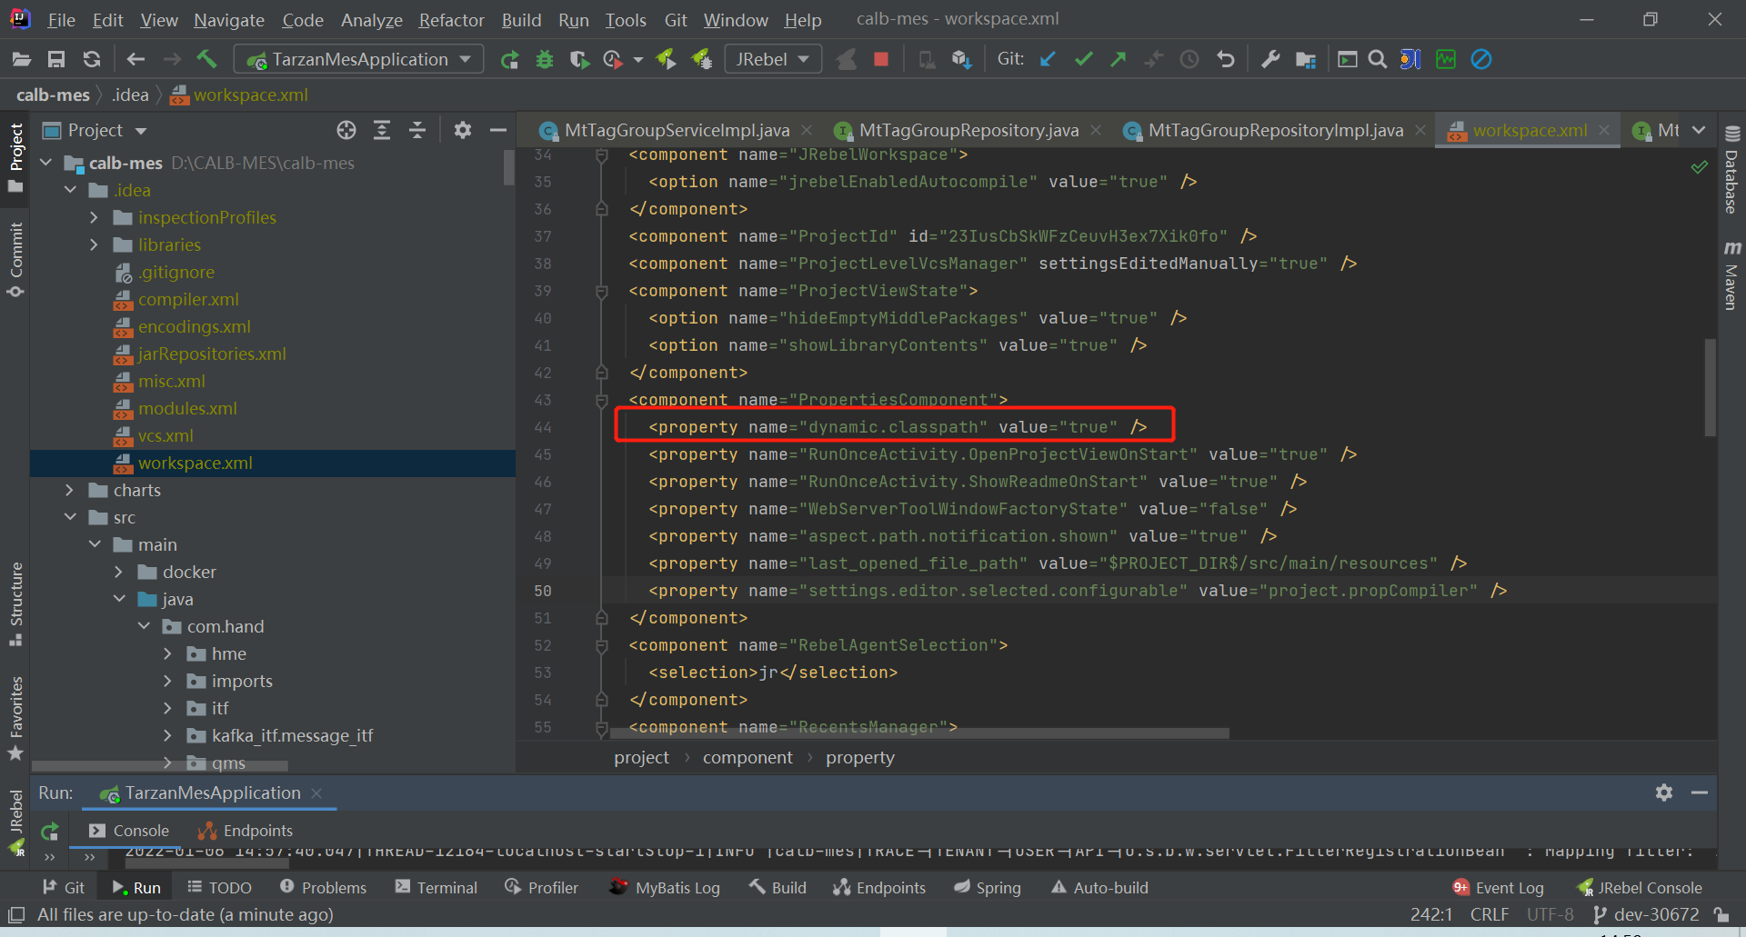Open Project panel gear options

[x=463, y=131]
